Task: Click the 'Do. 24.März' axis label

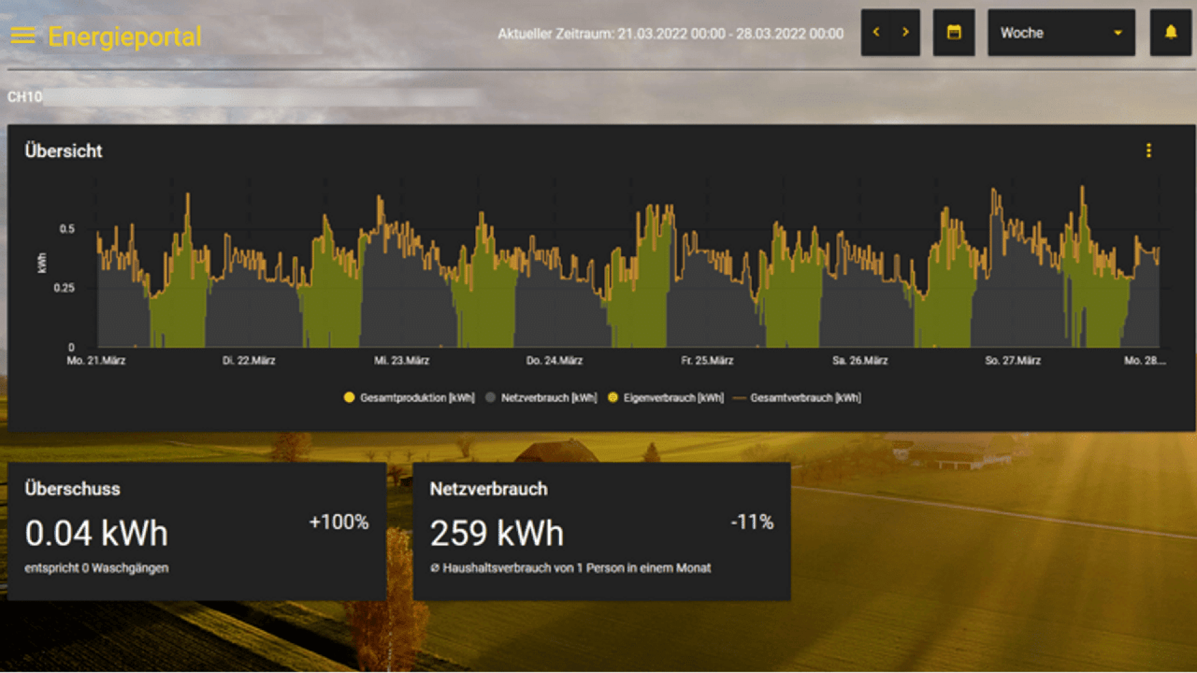Action: click(554, 361)
